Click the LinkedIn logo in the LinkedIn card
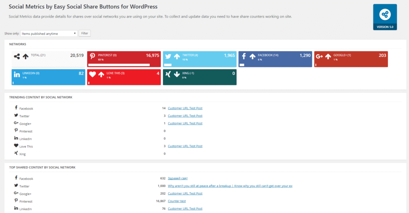The width and height of the screenshot is (409, 213). [x=17, y=74]
